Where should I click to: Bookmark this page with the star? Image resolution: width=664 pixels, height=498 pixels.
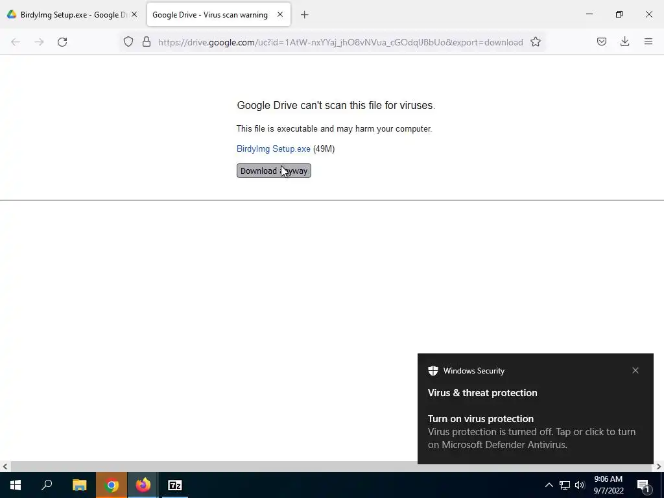point(535,42)
